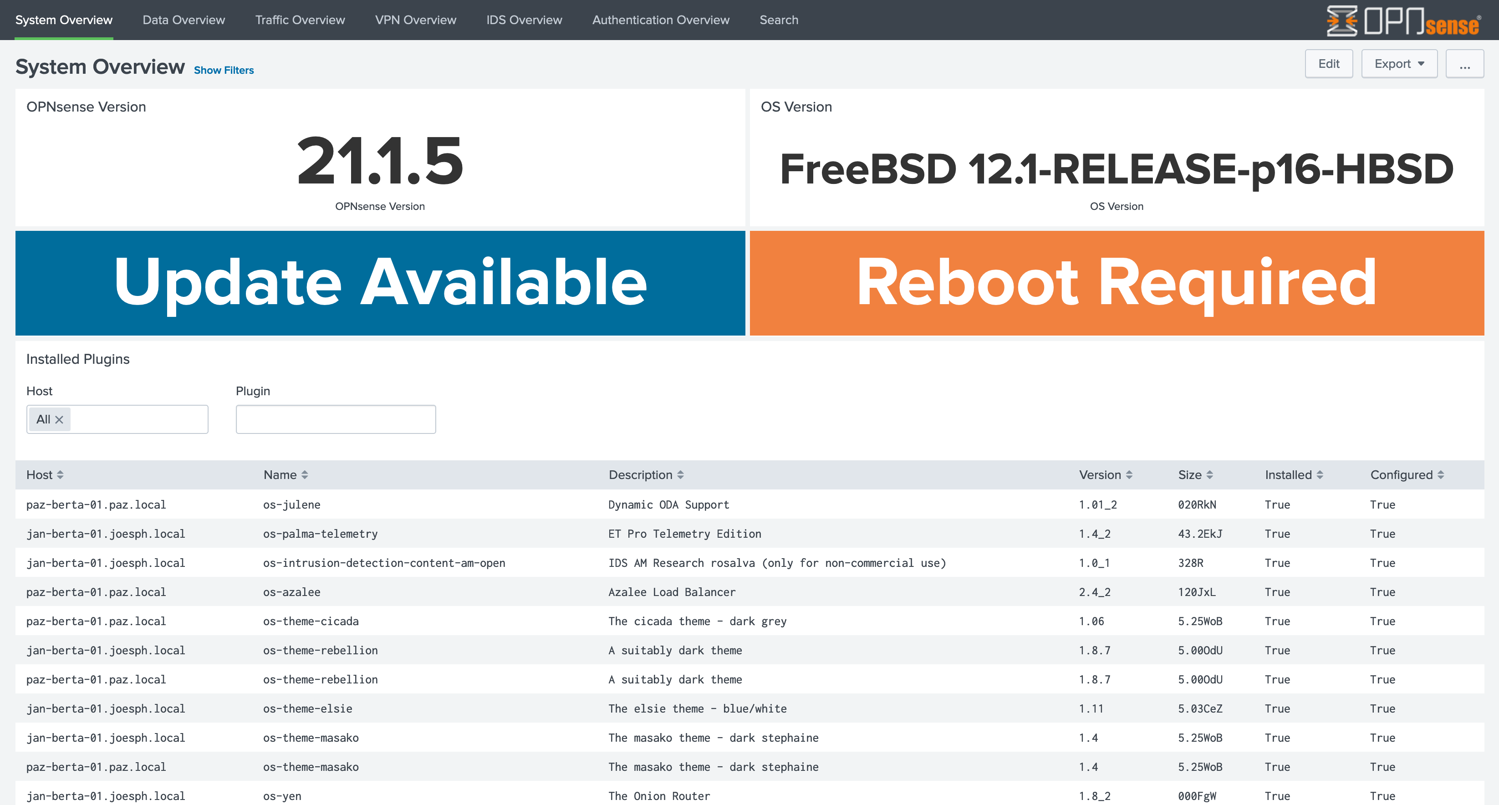
Task: Click version 1.01_2 cell
Action: [1098, 504]
